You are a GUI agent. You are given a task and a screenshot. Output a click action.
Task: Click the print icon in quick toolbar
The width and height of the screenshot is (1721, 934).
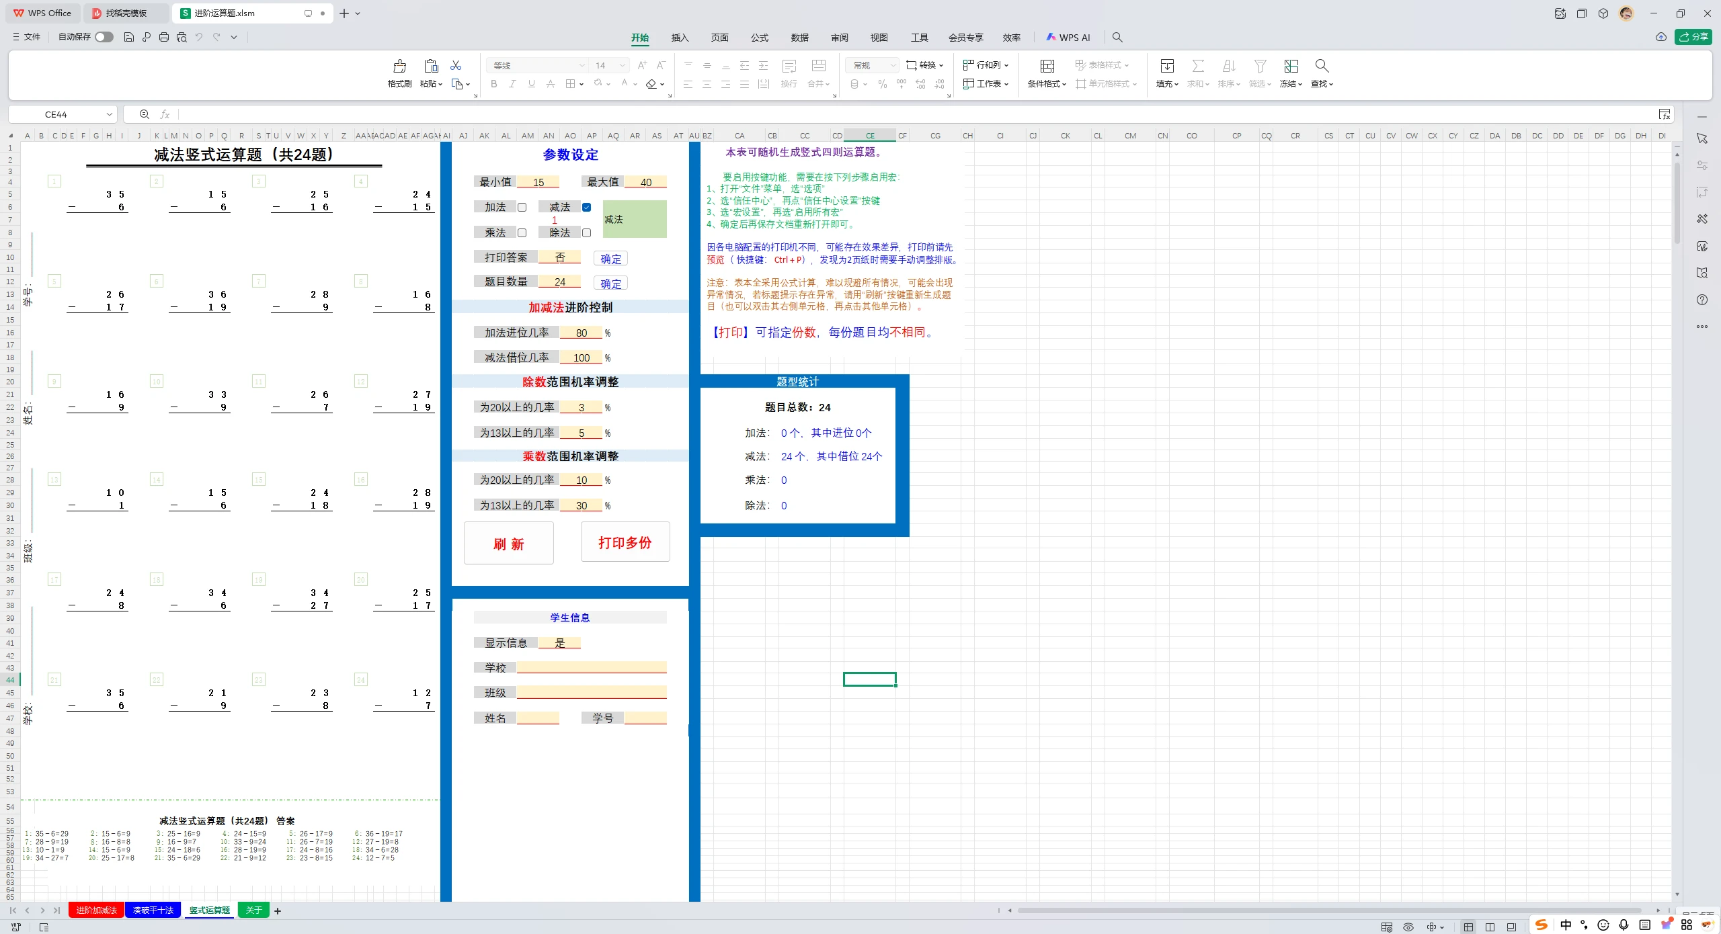coord(164,38)
